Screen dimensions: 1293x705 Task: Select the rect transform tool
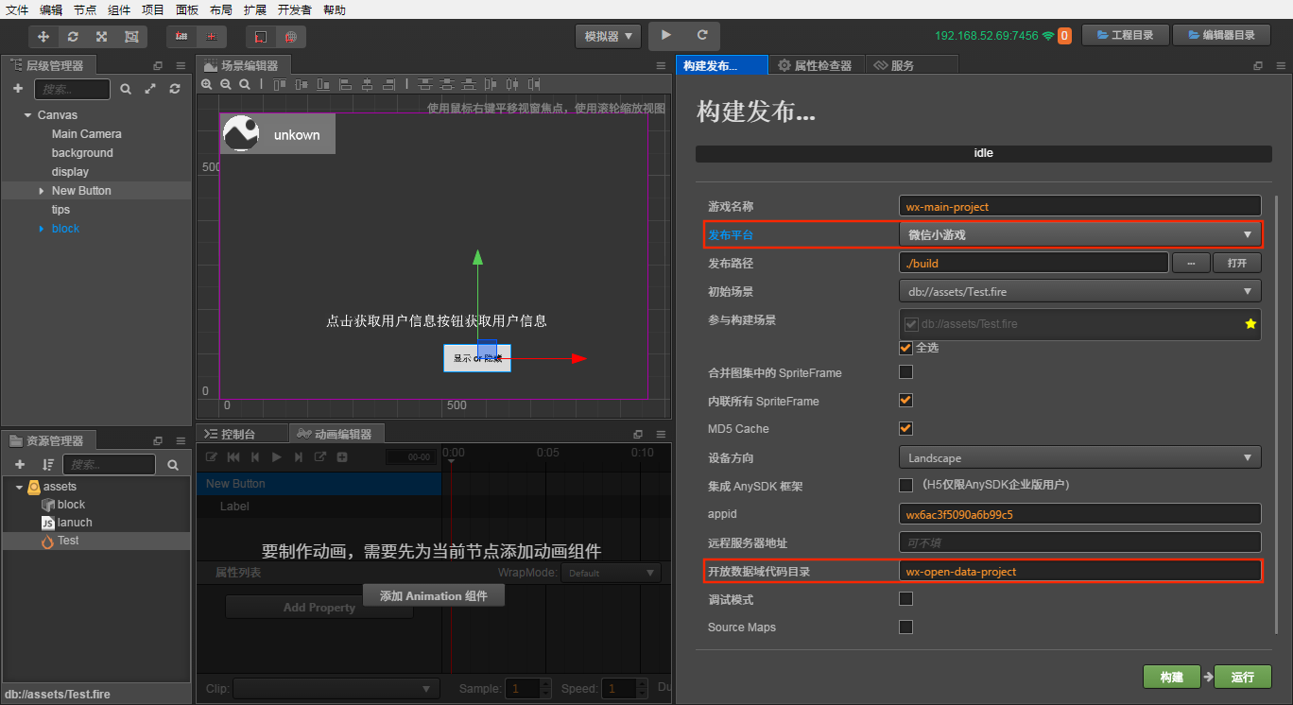(131, 36)
